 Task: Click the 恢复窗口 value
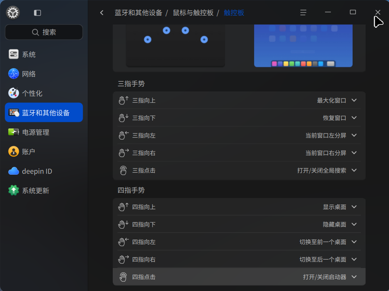click(334, 118)
